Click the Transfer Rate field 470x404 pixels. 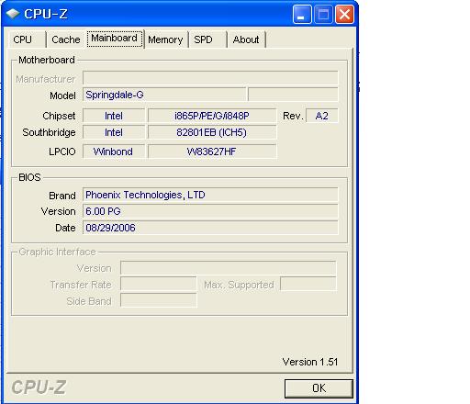coord(159,284)
